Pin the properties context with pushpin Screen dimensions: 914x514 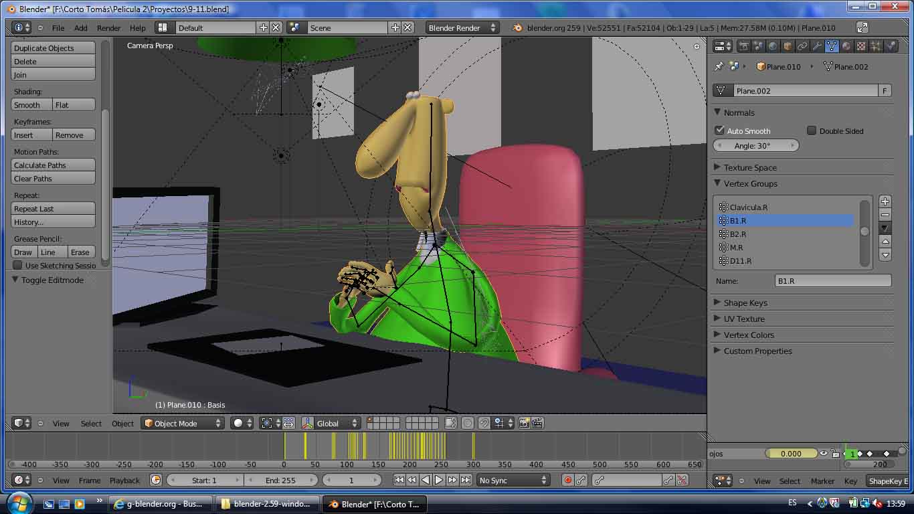point(719,66)
